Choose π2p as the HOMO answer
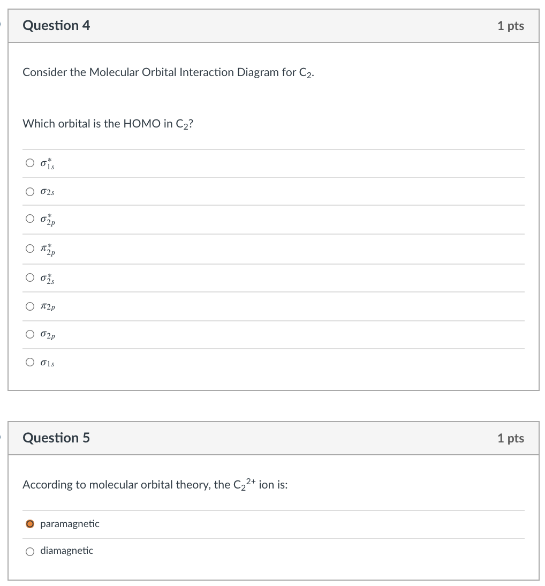 pos(30,306)
